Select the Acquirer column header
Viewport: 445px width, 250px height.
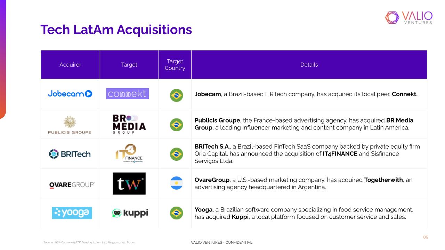tap(70, 65)
